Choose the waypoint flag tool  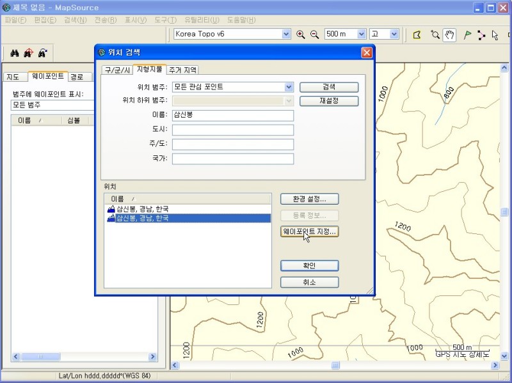(467, 35)
